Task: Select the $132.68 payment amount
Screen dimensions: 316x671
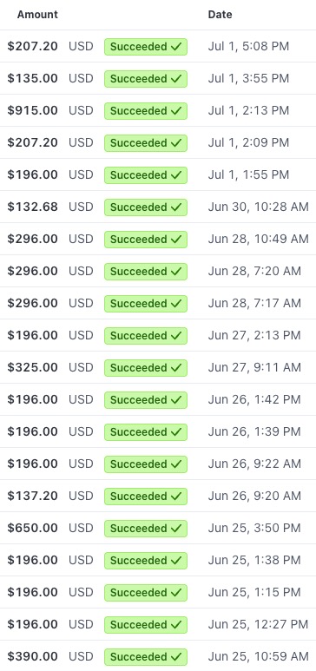Action: 32,207
